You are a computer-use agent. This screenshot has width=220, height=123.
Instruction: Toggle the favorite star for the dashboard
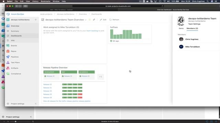point(90,20)
